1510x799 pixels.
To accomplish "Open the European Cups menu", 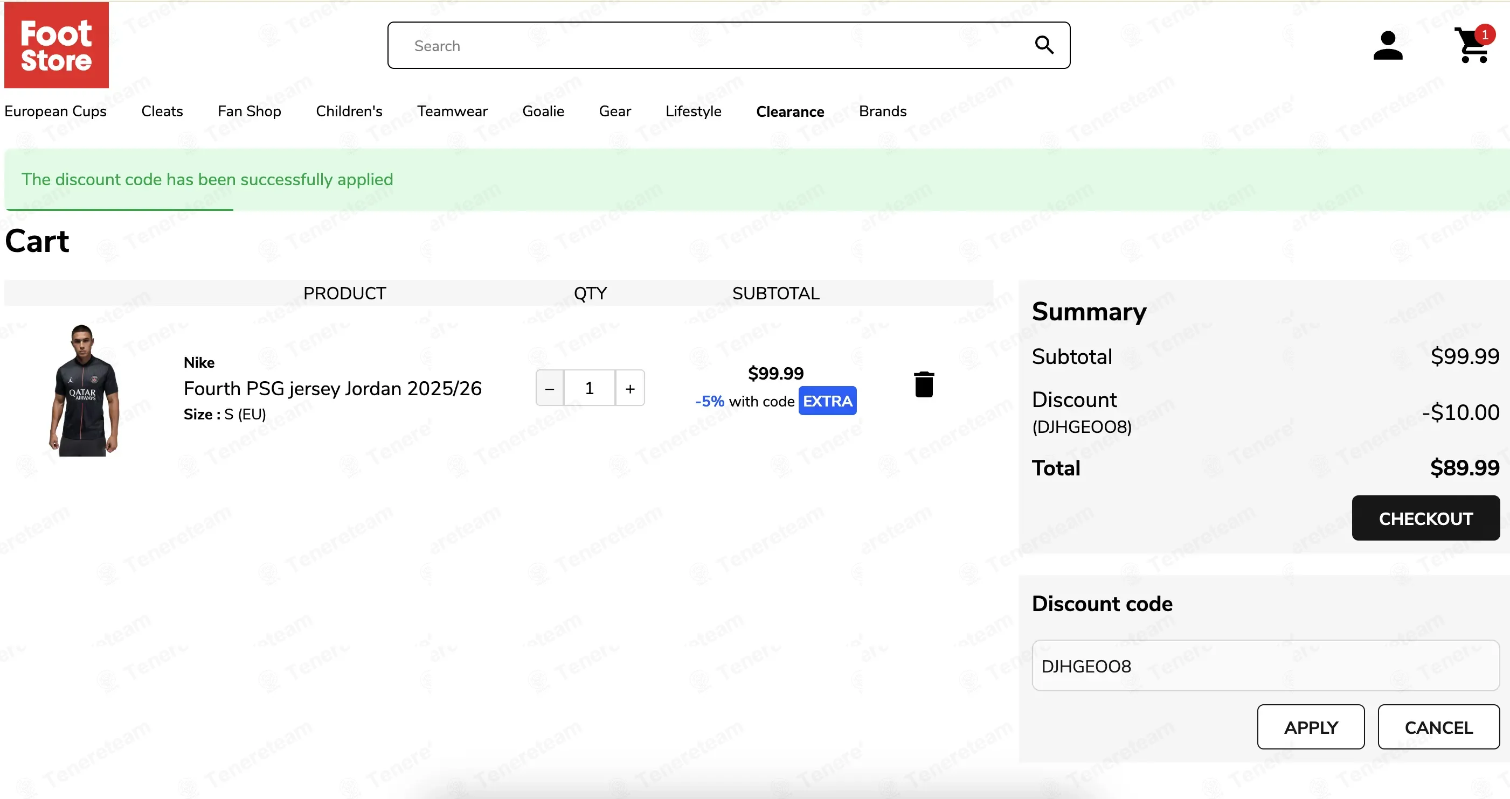I will click(x=56, y=111).
